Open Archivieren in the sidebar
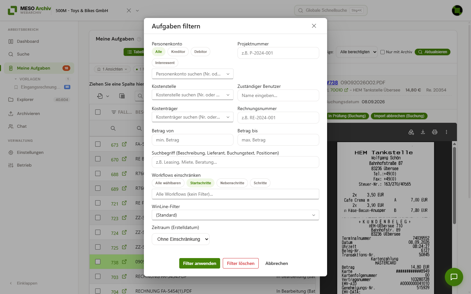Viewport: 471px width, 294px height. click(x=39, y=114)
